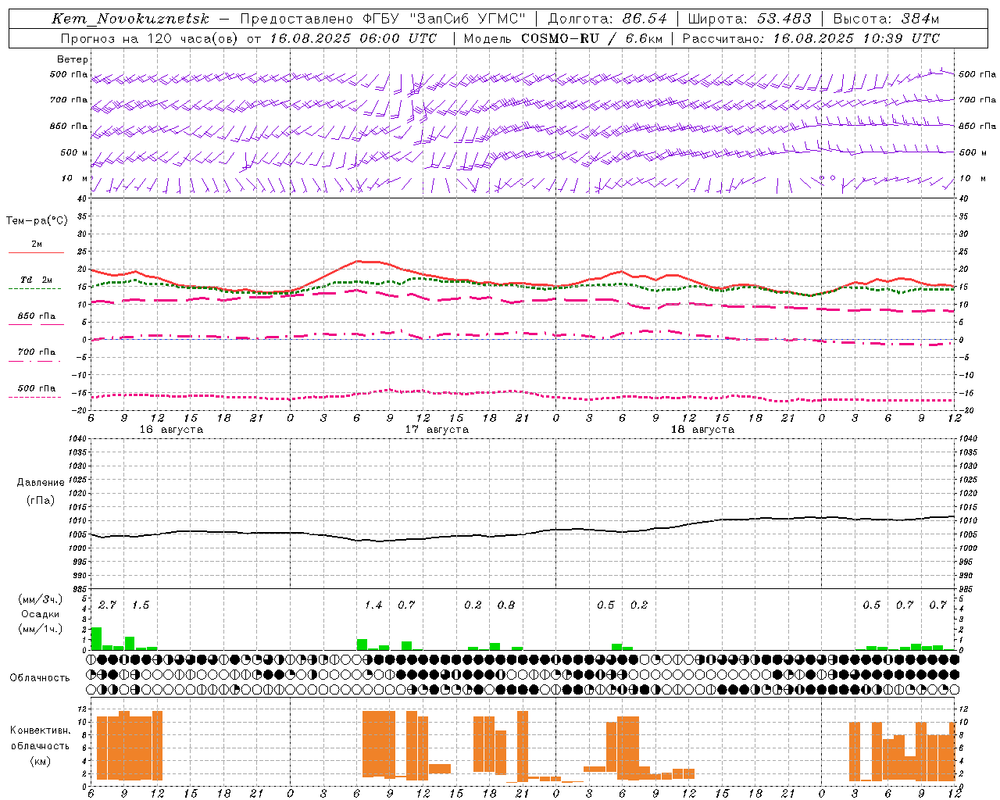Click the Ветер wind panel label
The image size is (1000, 800).
tap(73, 59)
